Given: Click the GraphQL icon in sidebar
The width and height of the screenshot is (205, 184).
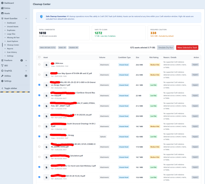Looking at the screenshot, I should click(x=2, y=71).
